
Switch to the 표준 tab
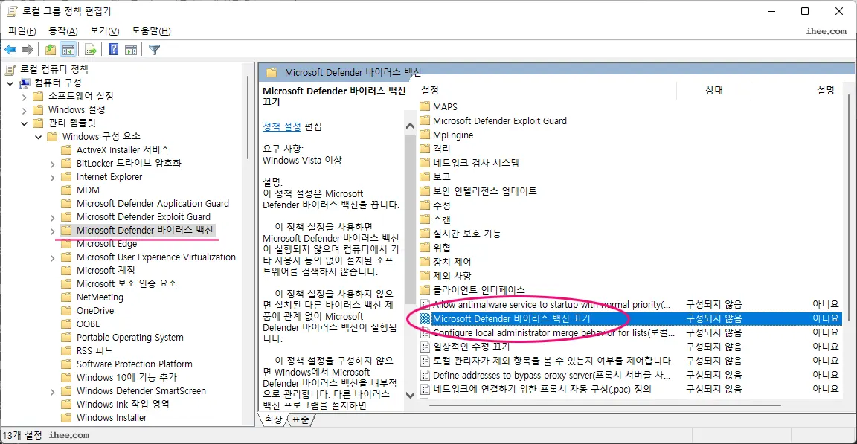(300, 419)
